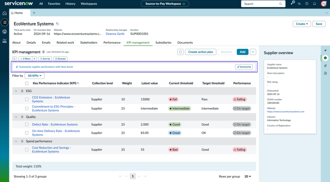The image size is (330, 182).
Task: Change Rows per group dropdown
Action: (x=248, y=177)
